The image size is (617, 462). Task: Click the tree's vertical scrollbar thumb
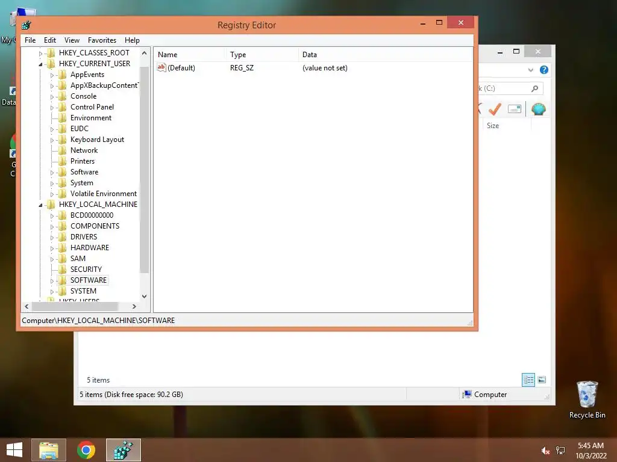pyautogui.click(x=145, y=169)
